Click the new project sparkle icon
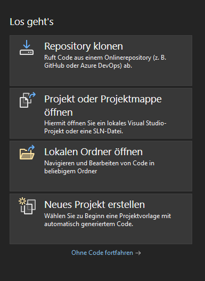 click(x=27, y=206)
